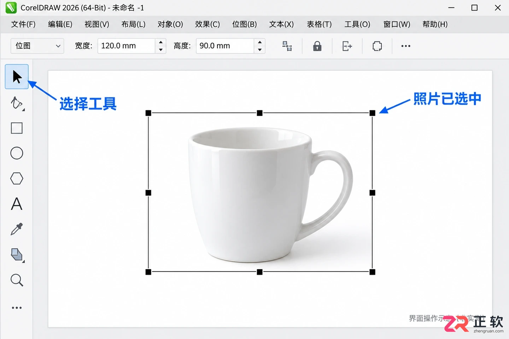Image resolution: width=509 pixels, height=339 pixels.
Task: Select the Pick (arrow) tool
Action: tap(17, 77)
